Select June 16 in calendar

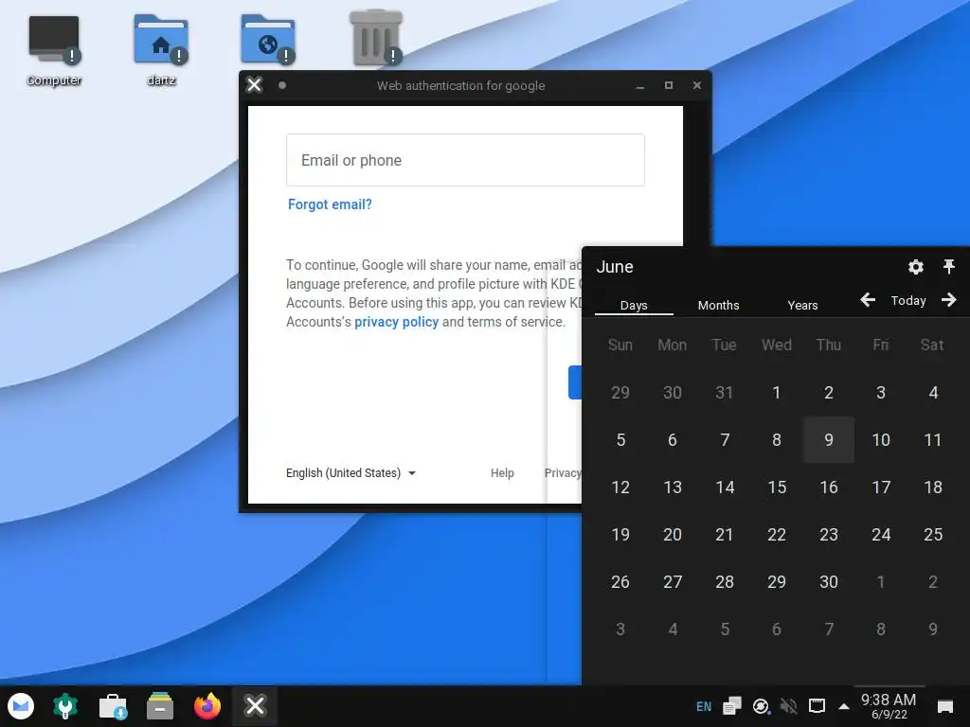click(x=828, y=488)
